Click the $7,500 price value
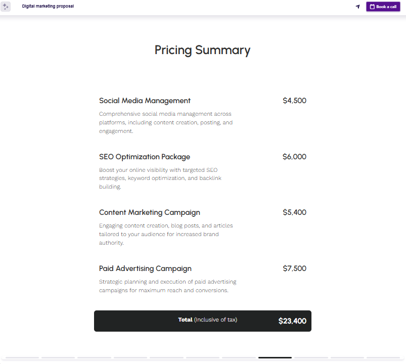The height and width of the screenshot is (364, 406). click(294, 268)
